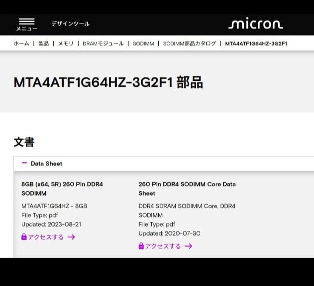The width and height of the screenshot is (314, 286).
Task: Select title 8GB (x64, SR) 260 Pin DDR4 SODIMM
Action: click(x=62, y=189)
